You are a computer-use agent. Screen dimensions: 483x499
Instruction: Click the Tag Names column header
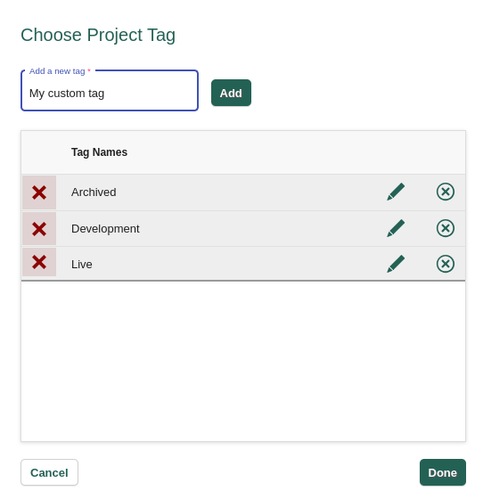tap(99, 152)
